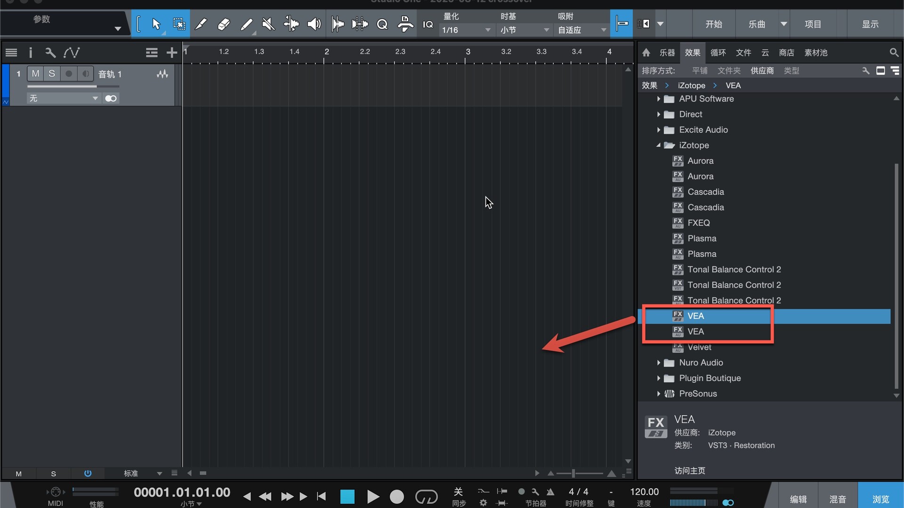904x508 pixels.
Task: Switch to the 循环 browser tab
Action: pyautogui.click(x=718, y=53)
